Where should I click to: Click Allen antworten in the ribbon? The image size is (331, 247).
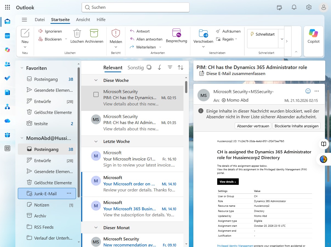(x=146, y=39)
